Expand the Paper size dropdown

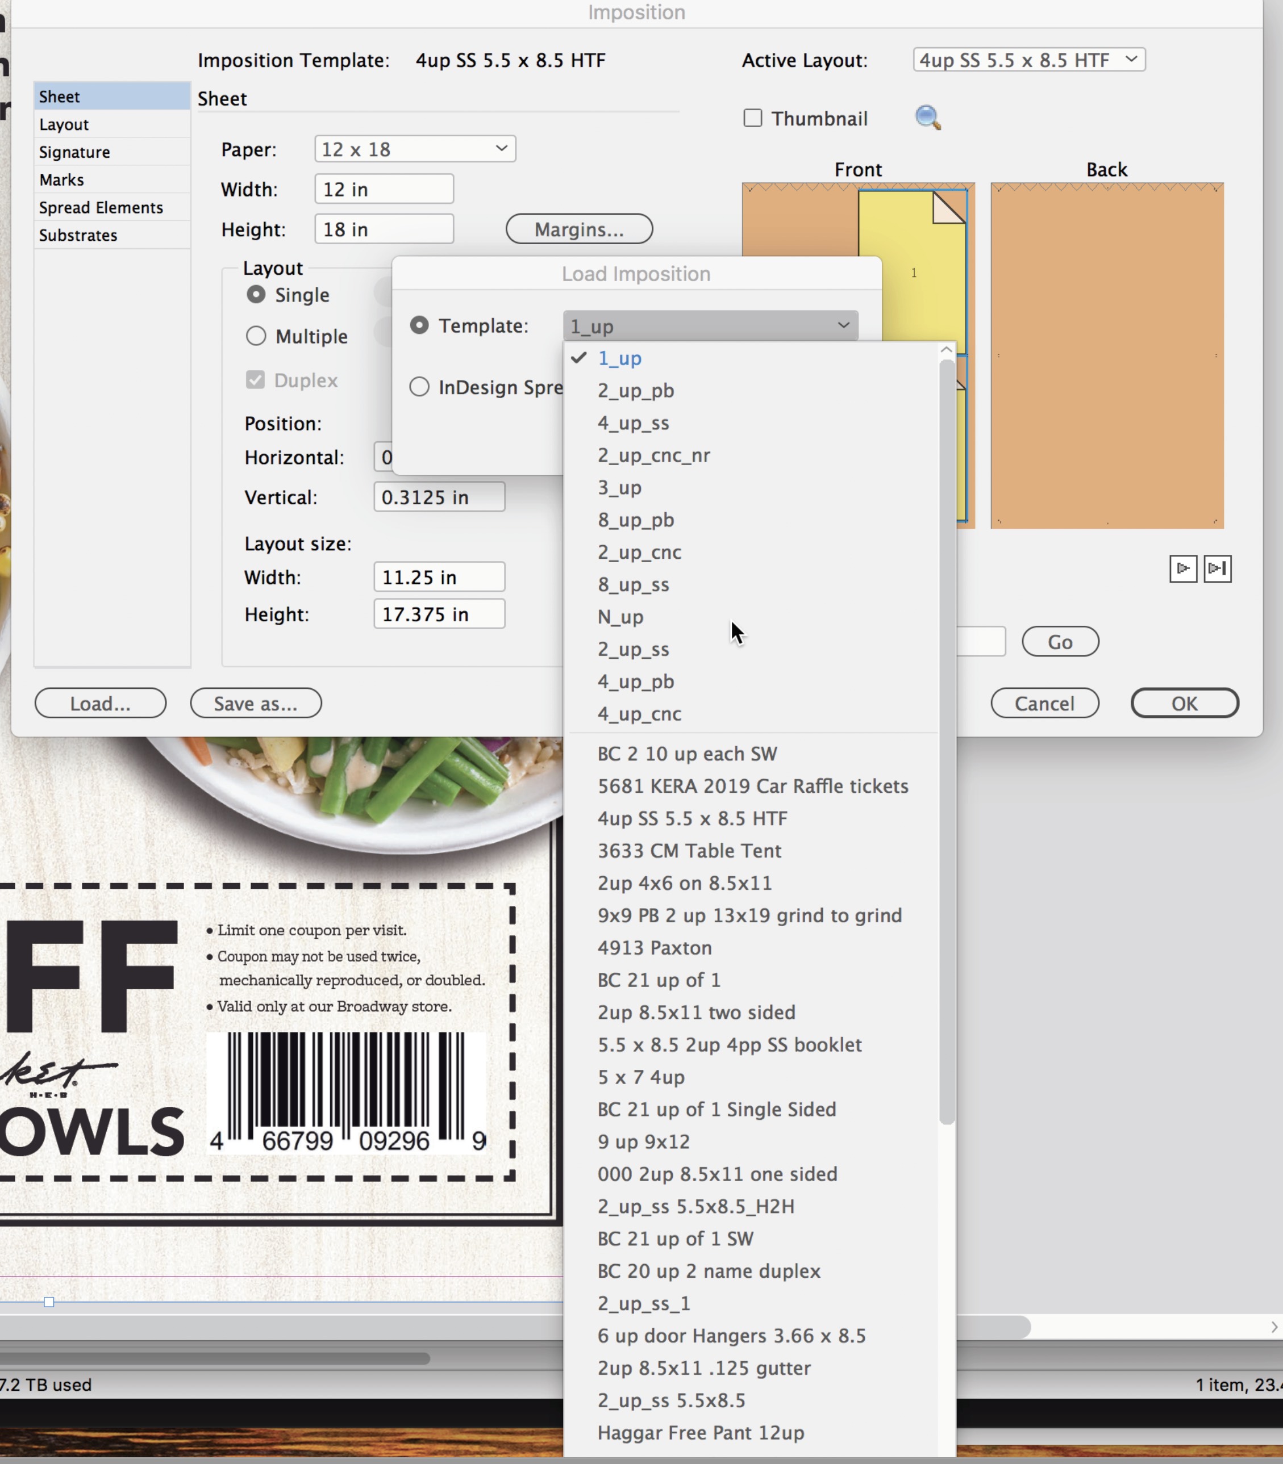pos(415,149)
